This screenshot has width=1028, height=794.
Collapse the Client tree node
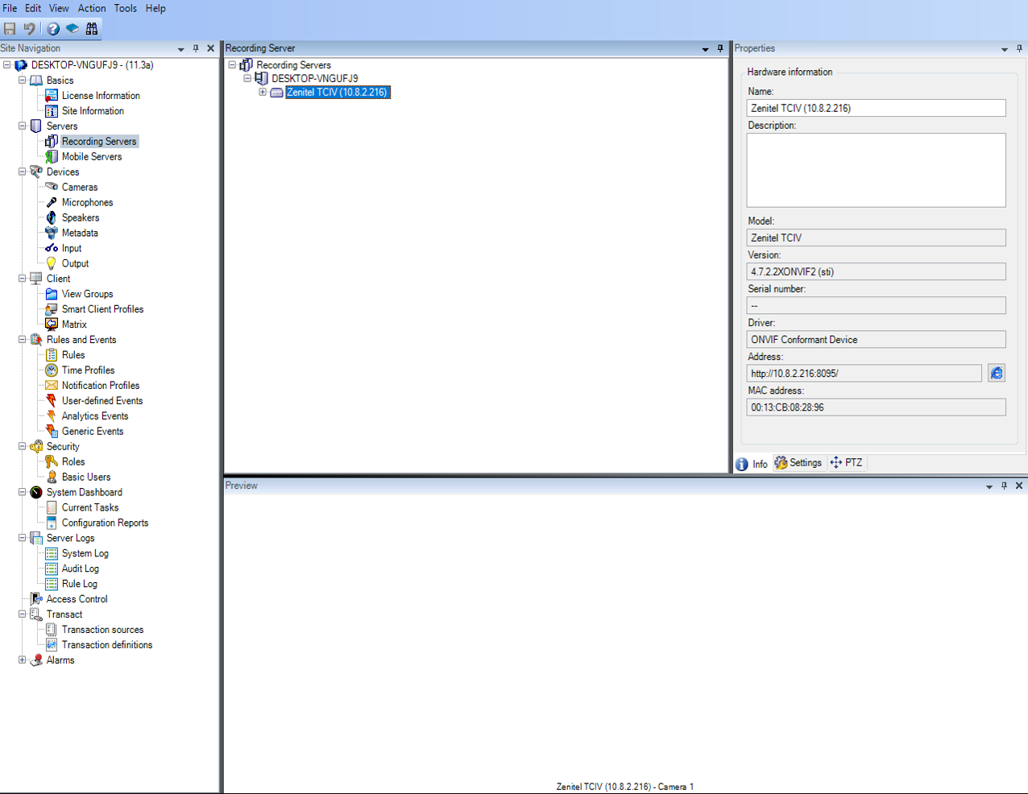click(23, 279)
